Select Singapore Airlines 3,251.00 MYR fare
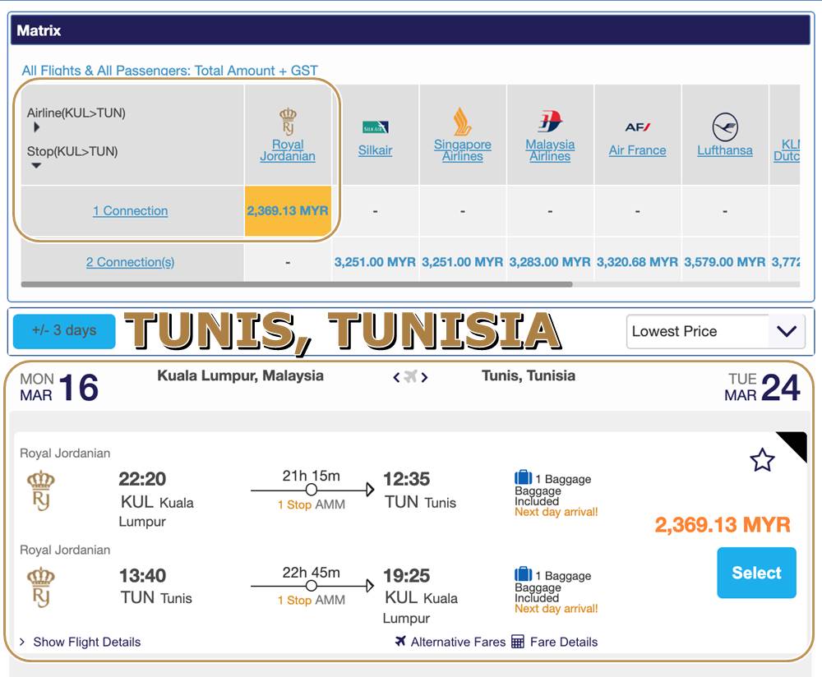This screenshot has width=822, height=677. click(x=462, y=262)
